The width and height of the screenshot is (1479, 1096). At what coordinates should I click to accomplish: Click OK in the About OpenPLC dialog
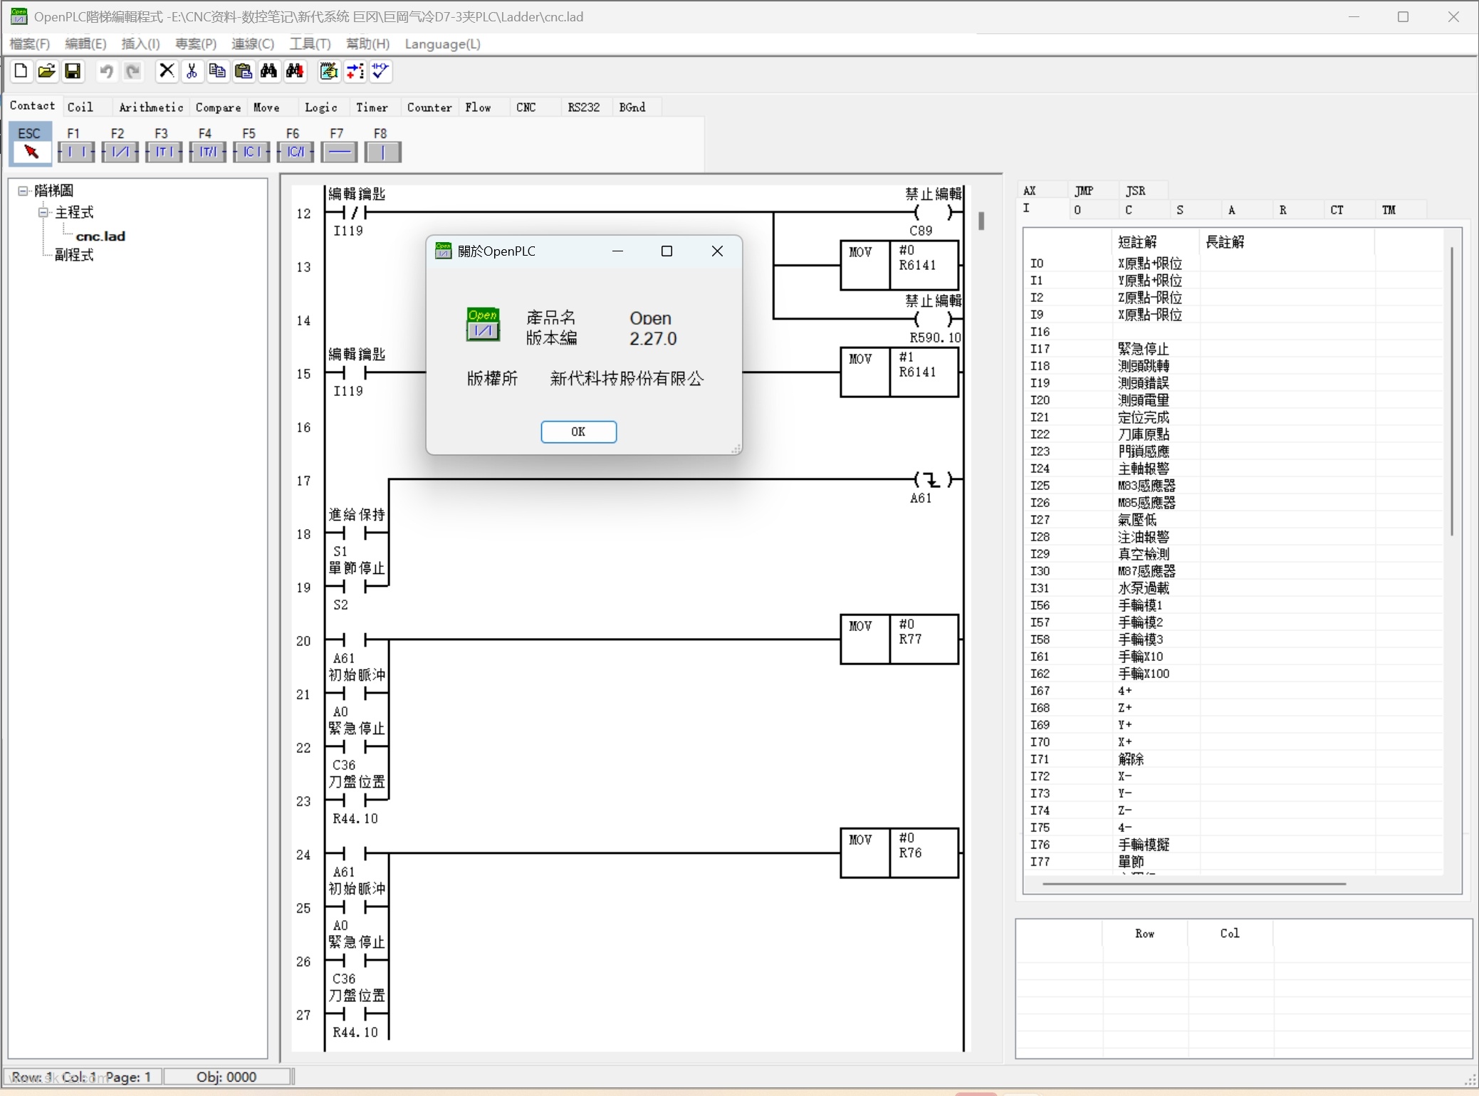pos(578,432)
